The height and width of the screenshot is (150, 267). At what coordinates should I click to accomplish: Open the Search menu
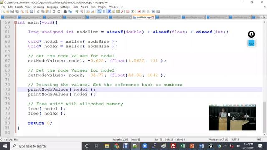tap(19, 7)
